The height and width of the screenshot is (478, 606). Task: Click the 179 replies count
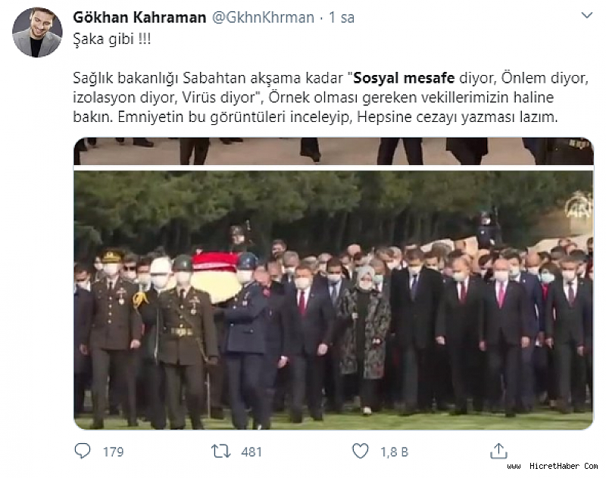pyautogui.click(x=113, y=451)
